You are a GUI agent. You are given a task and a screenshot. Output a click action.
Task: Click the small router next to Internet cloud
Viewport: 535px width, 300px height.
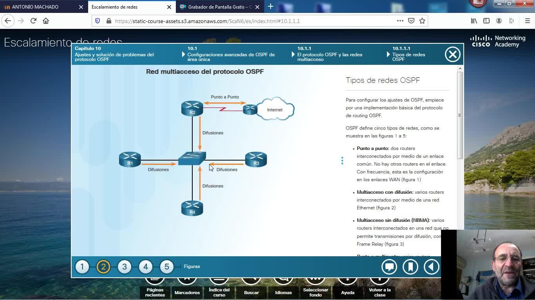pyautogui.click(x=250, y=109)
